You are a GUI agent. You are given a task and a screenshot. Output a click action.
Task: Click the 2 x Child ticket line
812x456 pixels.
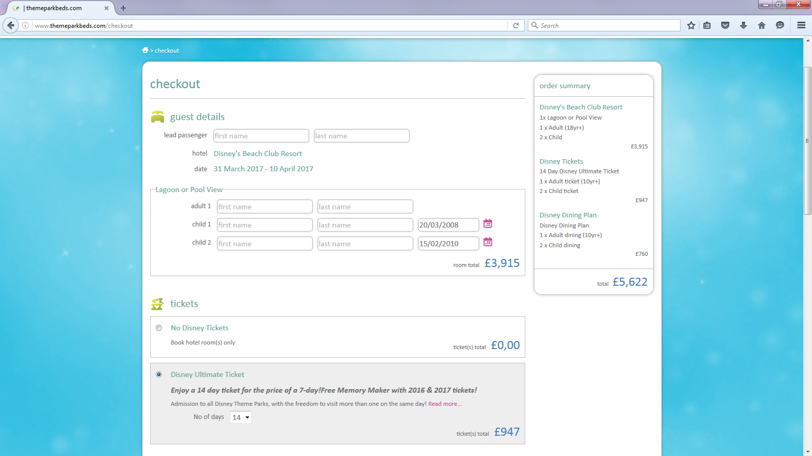coord(559,191)
